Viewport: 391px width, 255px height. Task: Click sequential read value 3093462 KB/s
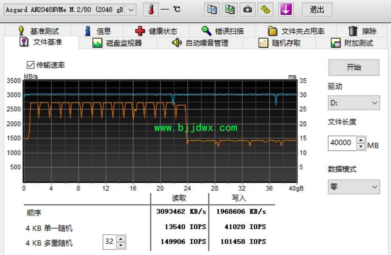pyautogui.click(x=181, y=212)
